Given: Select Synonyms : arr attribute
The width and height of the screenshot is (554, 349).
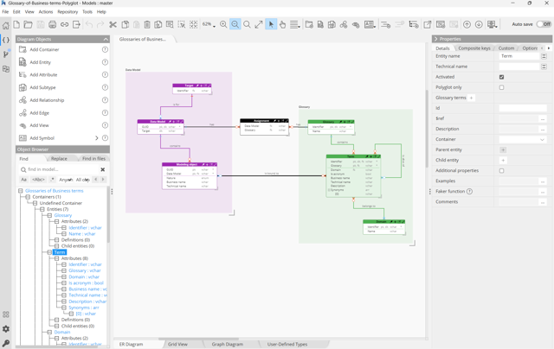Looking at the screenshot, I should pos(84,308).
